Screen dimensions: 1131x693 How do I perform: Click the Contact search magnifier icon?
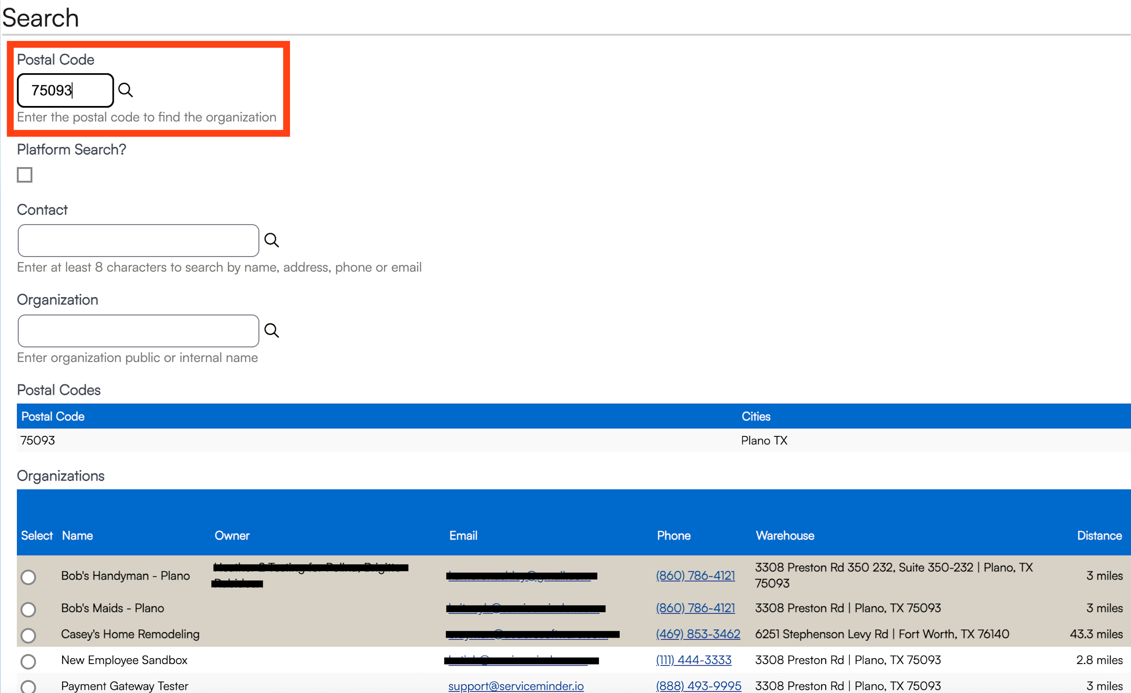pos(272,240)
